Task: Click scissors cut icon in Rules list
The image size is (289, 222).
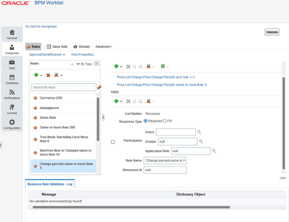Action: click(56, 75)
